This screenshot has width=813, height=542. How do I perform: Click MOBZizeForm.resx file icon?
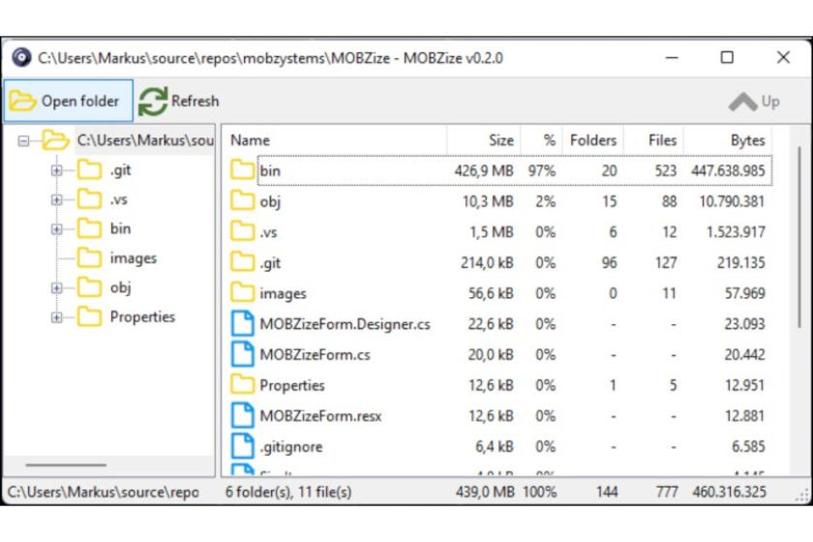coord(242,415)
